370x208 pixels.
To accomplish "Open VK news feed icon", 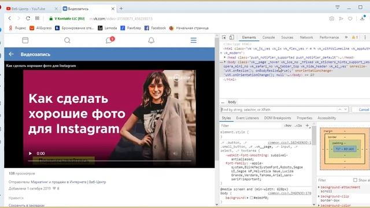I will pos(25,40).
